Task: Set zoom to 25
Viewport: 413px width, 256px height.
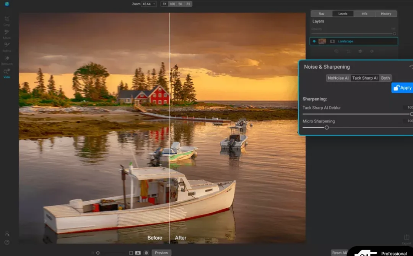Action: point(188,4)
